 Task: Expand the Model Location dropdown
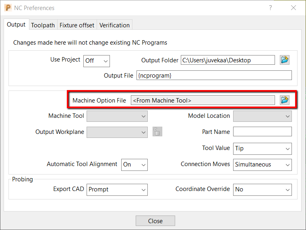click(263, 116)
